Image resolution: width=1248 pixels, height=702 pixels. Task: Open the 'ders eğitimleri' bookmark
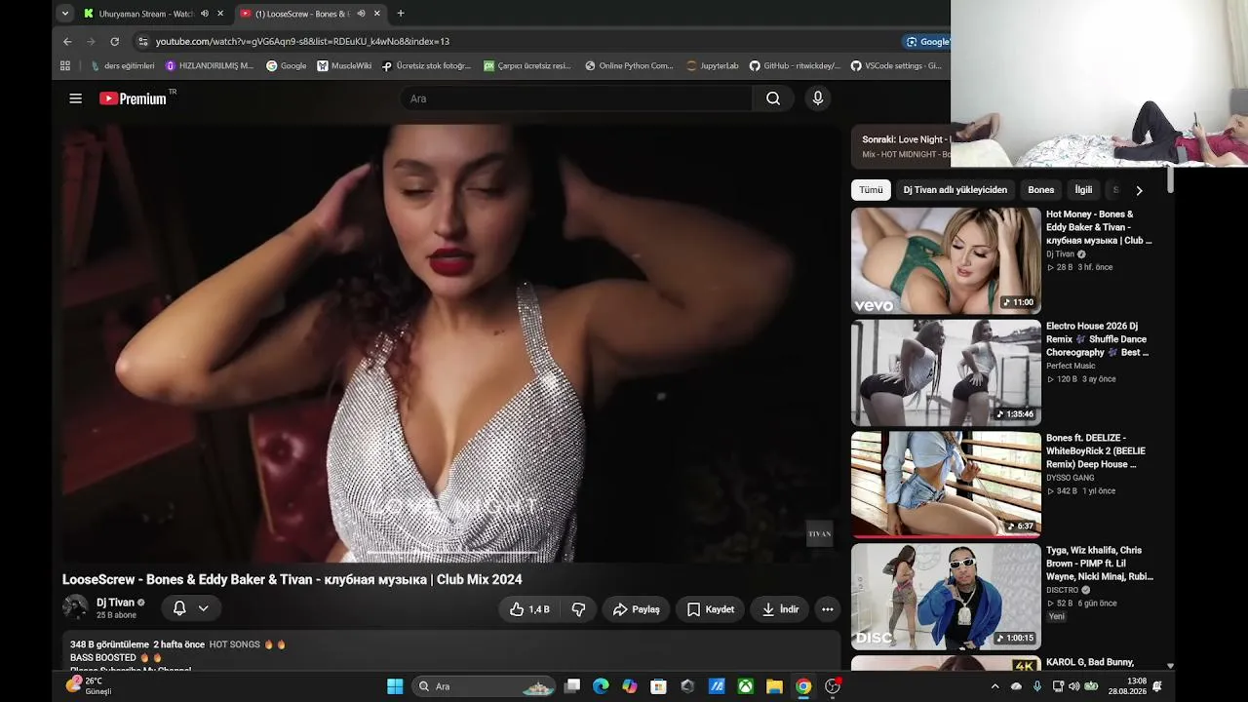click(123, 66)
